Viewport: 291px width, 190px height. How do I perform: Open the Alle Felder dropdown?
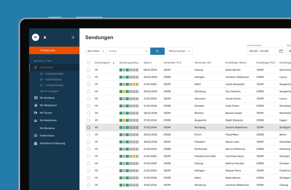96,51
